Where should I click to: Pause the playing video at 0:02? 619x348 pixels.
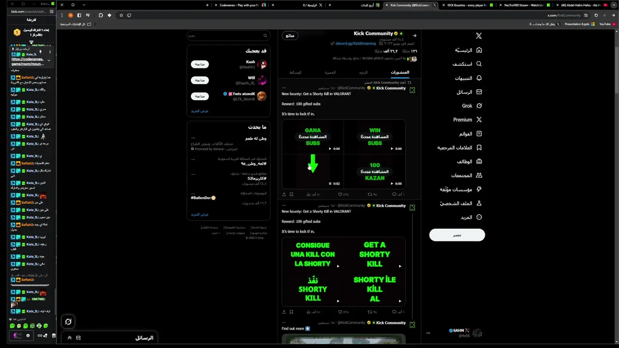point(330,184)
